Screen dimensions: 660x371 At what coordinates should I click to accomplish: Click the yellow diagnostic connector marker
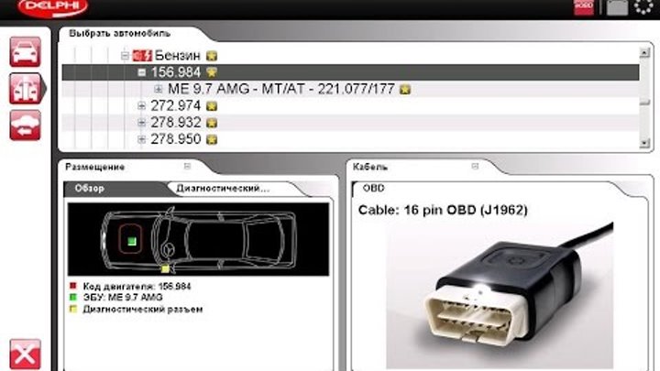[165, 268]
